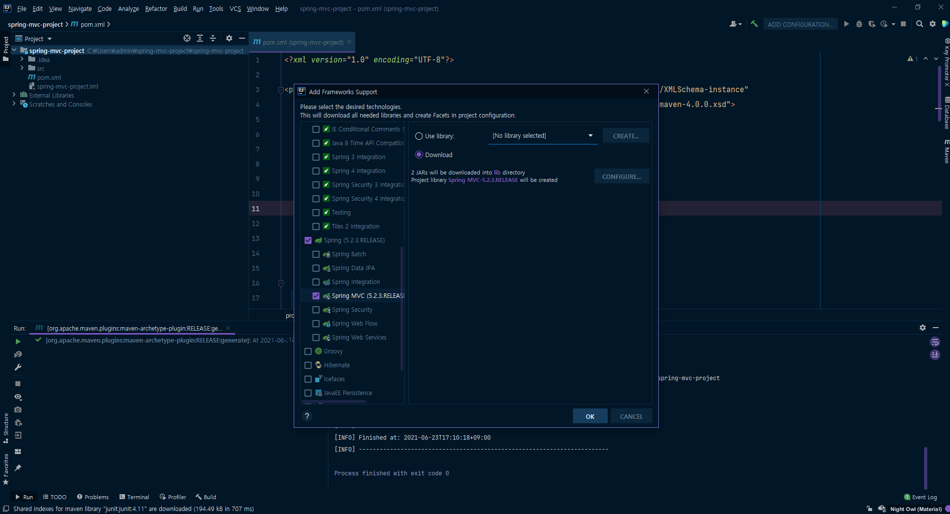Click the locate-in-project target icon
This screenshot has width=950, height=514.
click(x=187, y=38)
